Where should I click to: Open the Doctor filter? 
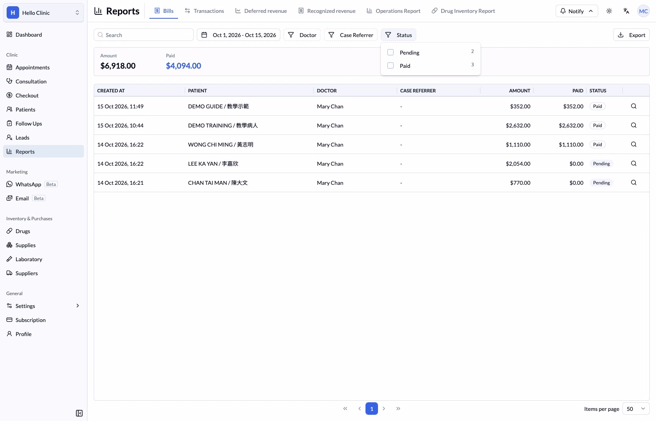click(x=302, y=35)
